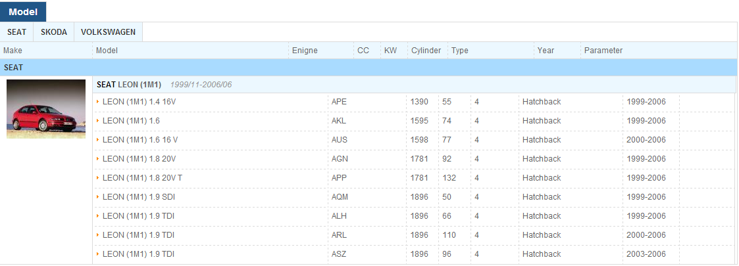Click the orange arrow beside LEON 1.6 16 V
Viewport: 739px width, 266px height.
98,140
